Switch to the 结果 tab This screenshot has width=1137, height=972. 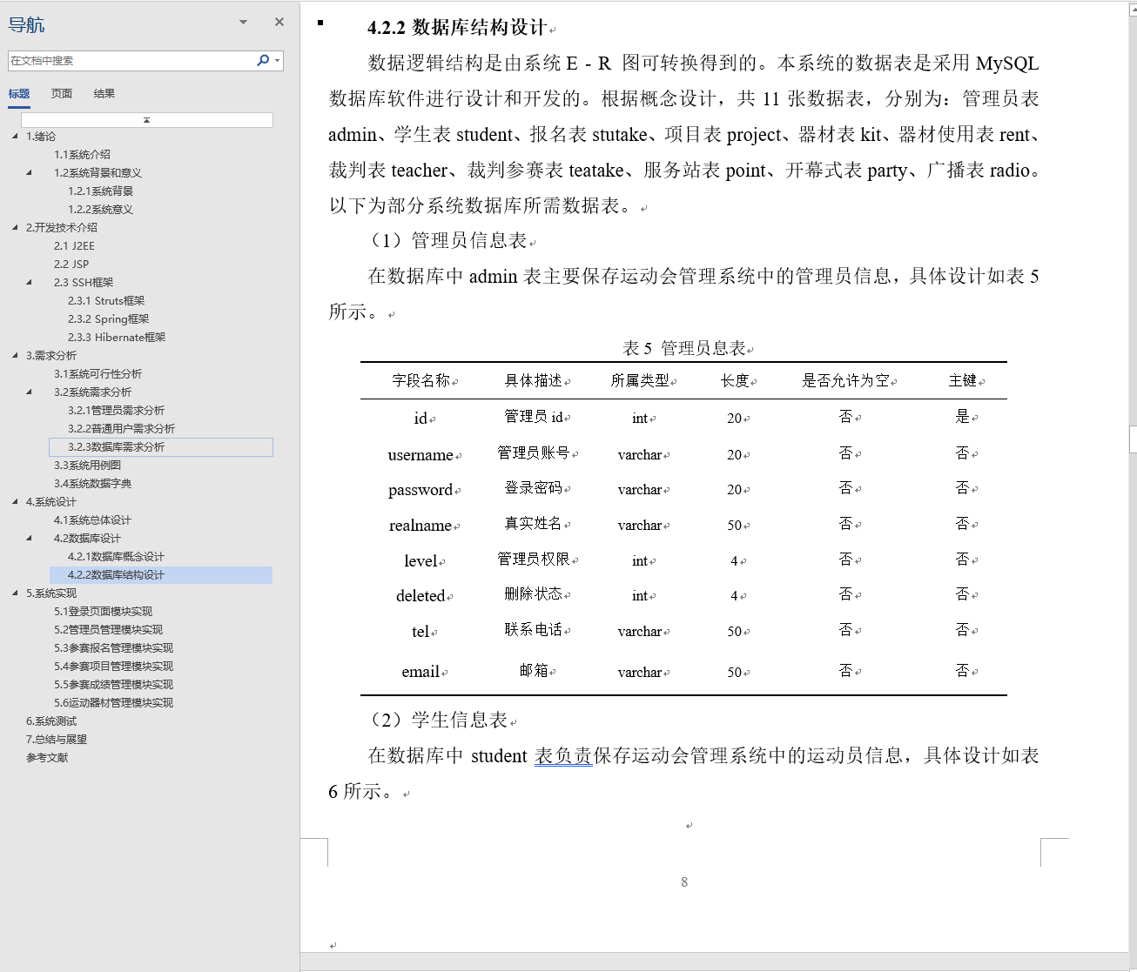click(104, 93)
